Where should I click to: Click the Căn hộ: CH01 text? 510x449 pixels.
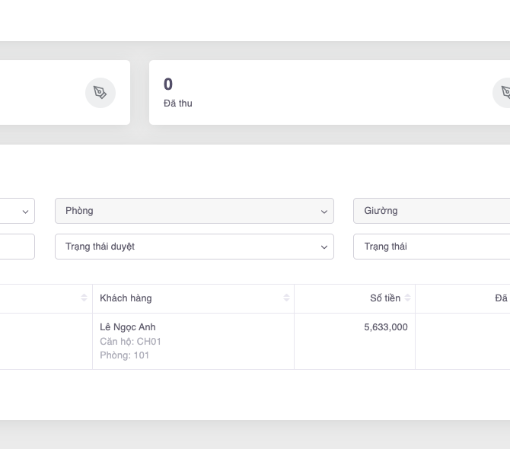[x=130, y=342]
